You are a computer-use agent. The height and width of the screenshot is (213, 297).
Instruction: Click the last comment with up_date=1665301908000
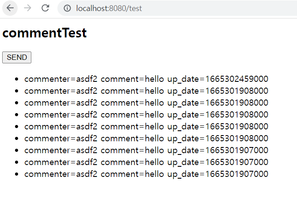pos(146,139)
